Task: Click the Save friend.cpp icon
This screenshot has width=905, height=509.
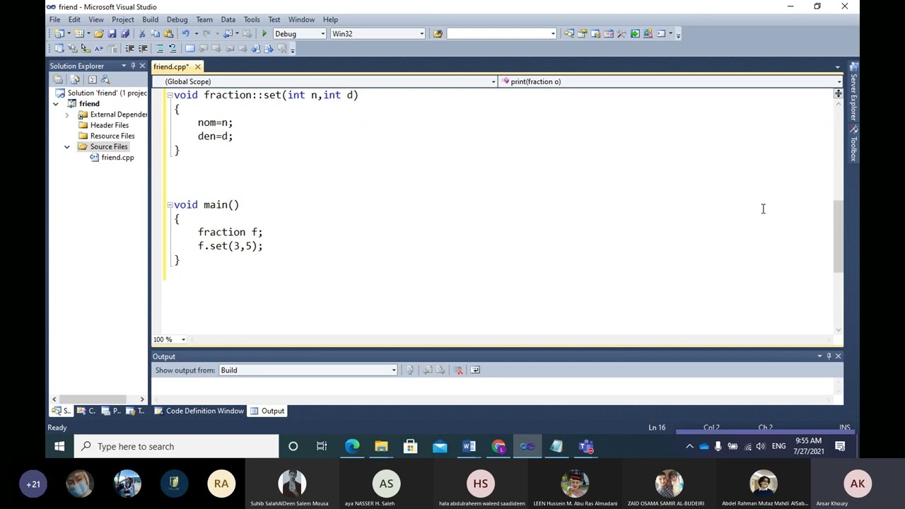Action: tap(112, 33)
